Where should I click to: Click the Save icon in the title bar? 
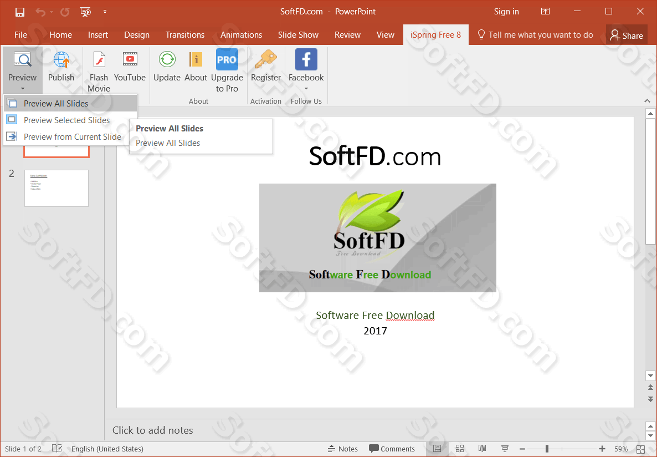point(20,12)
